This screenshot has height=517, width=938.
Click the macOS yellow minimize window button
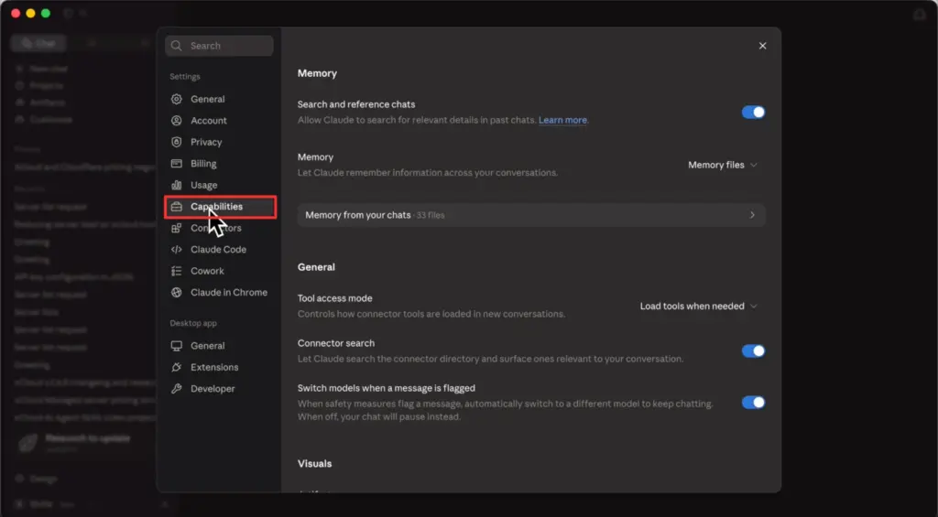pos(30,13)
